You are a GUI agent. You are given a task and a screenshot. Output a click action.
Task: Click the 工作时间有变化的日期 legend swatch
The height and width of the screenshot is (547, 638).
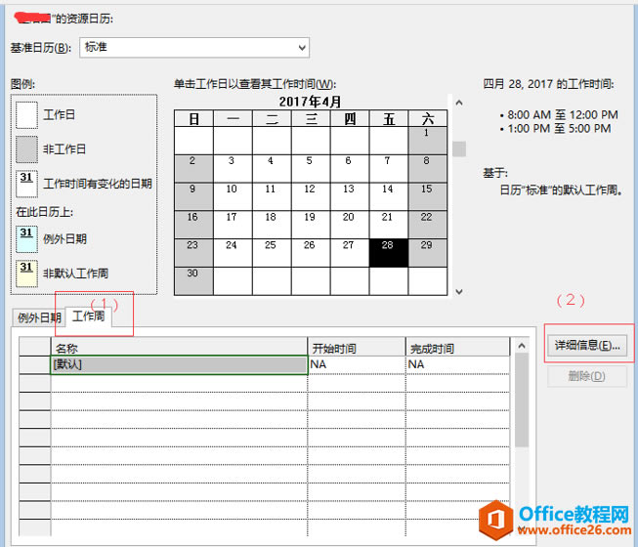26,184
